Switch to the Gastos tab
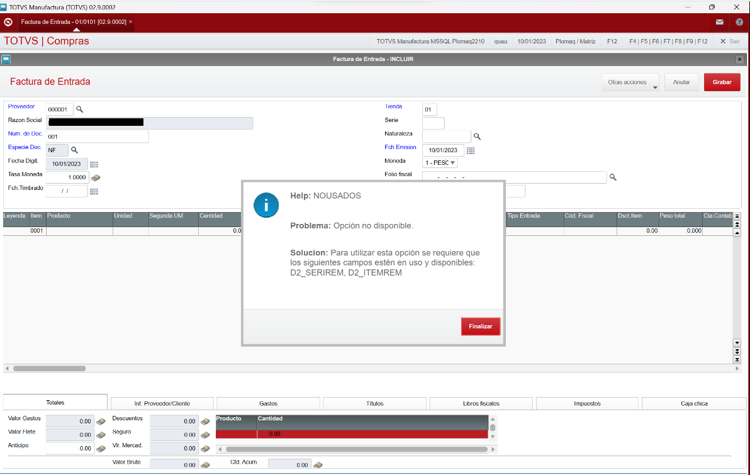This screenshot has width=750, height=475. [x=268, y=403]
